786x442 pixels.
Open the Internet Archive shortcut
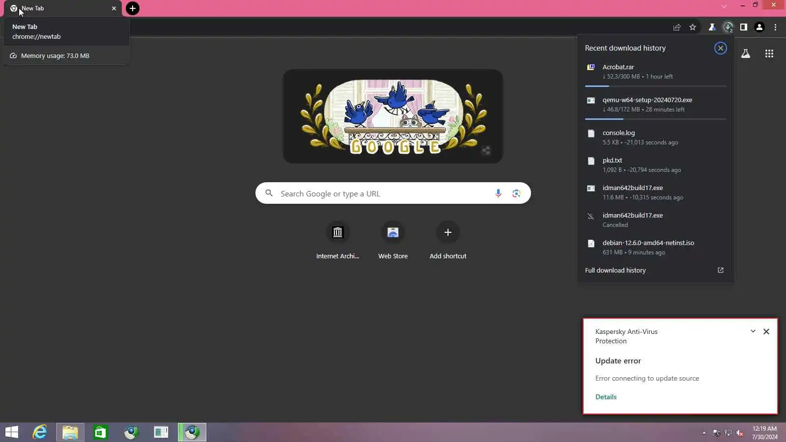(337, 241)
